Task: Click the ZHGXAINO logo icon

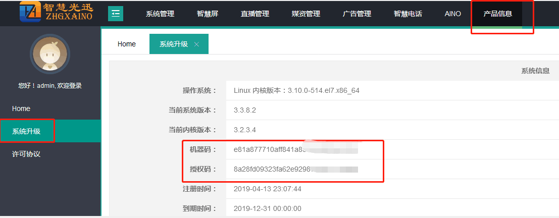Action: (x=30, y=12)
